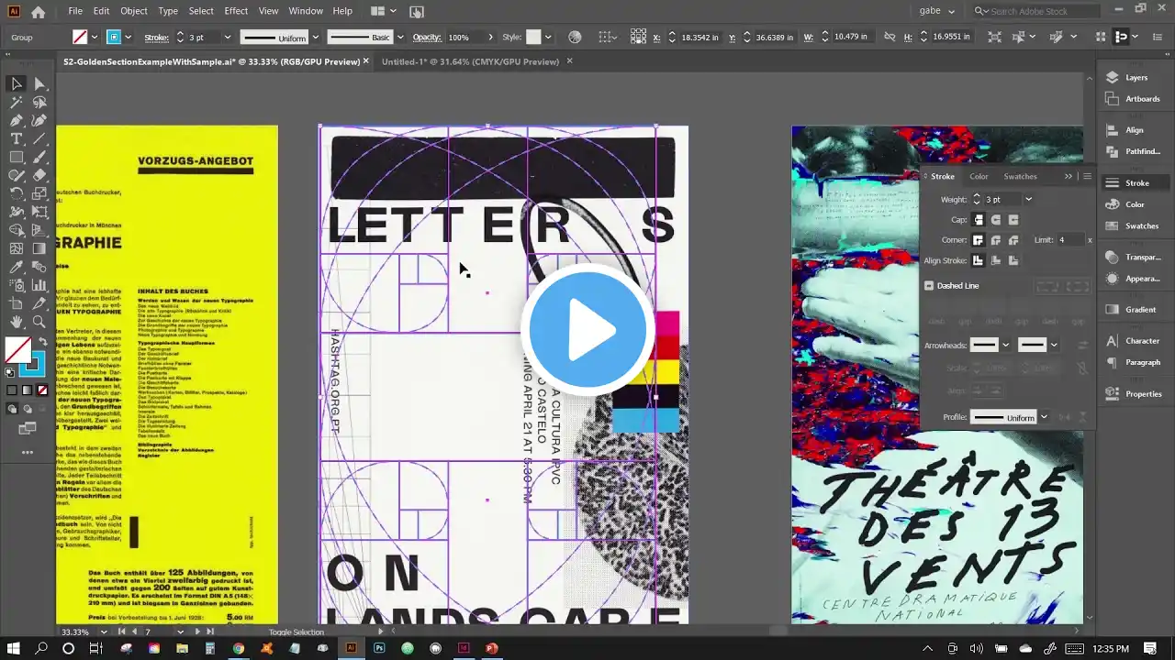Viewport: 1175px width, 660px height.
Task: Click the fill color swatch in toolbar
Action: (x=17, y=350)
